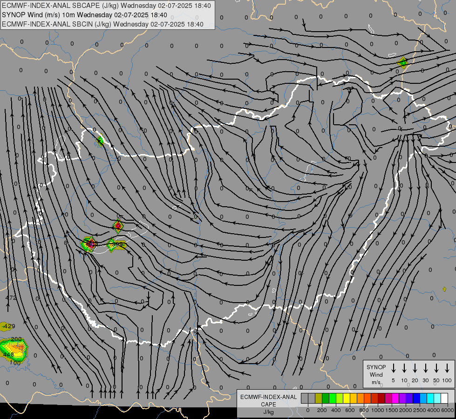456x419 pixels.
Task: Click the wind arrow above the 100 label
Action: (447, 368)
